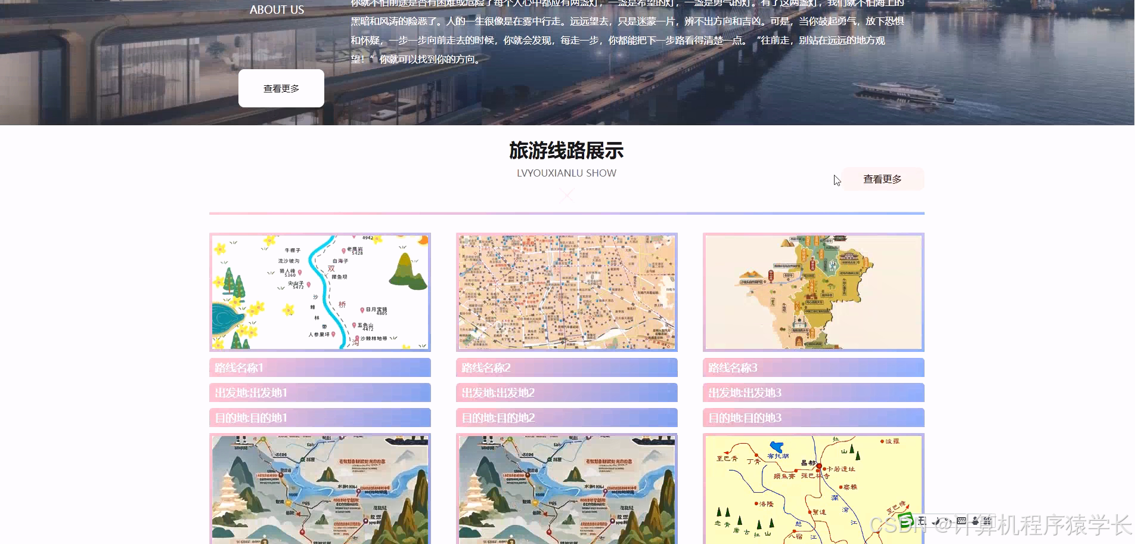
Task: Open 路线名称3 route details
Action: point(813,368)
